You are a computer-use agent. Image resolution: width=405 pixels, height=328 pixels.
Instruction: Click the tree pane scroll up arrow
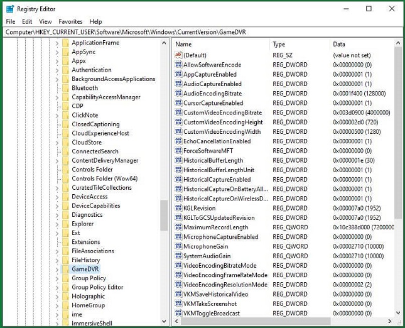click(x=164, y=43)
